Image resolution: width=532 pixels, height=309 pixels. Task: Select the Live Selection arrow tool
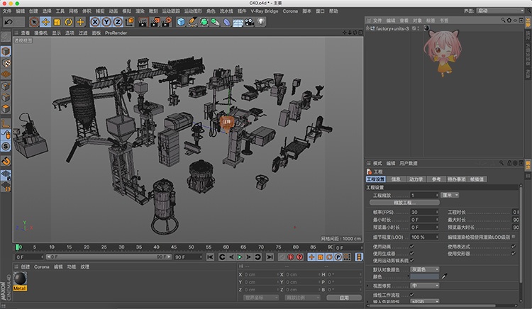[x=34, y=22]
